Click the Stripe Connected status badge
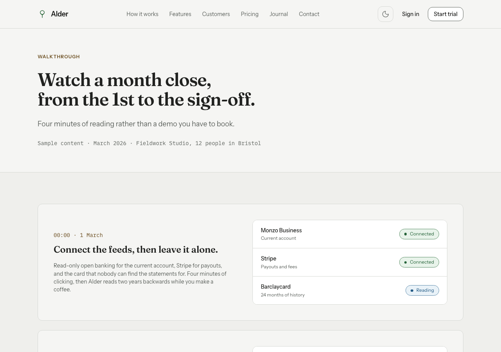This screenshot has width=501, height=352. click(x=419, y=262)
